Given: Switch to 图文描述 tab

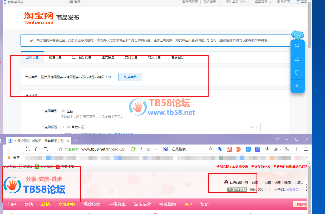Looking at the screenshot, I should tap(108, 57).
